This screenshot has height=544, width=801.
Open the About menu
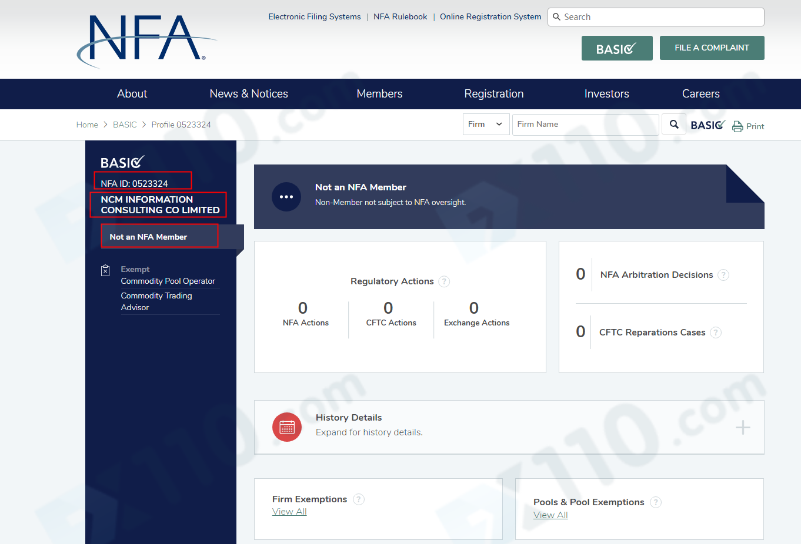(x=132, y=94)
